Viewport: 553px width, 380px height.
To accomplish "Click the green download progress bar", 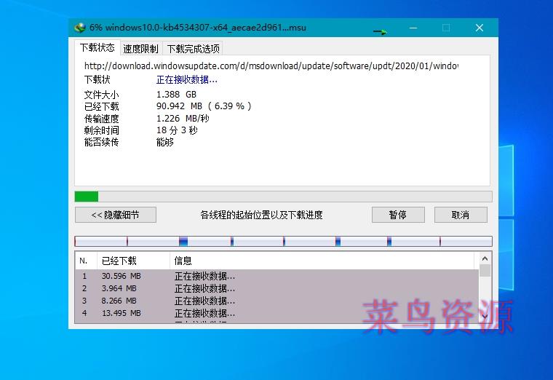I will click(x=283, y=197).
